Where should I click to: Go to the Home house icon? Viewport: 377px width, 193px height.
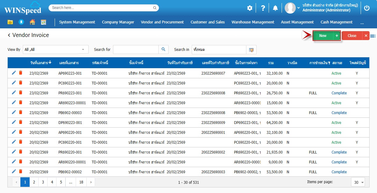click(32, 22)
